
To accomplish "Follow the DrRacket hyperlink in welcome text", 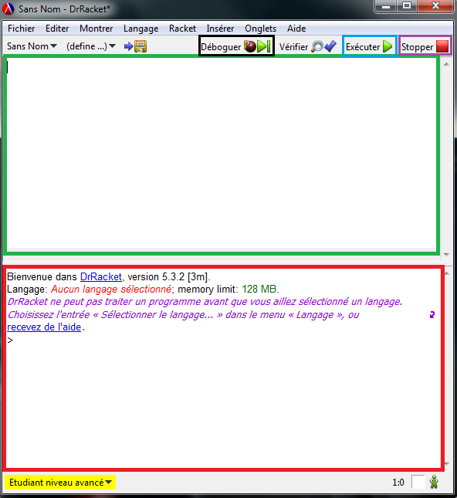I will (101, 276).
